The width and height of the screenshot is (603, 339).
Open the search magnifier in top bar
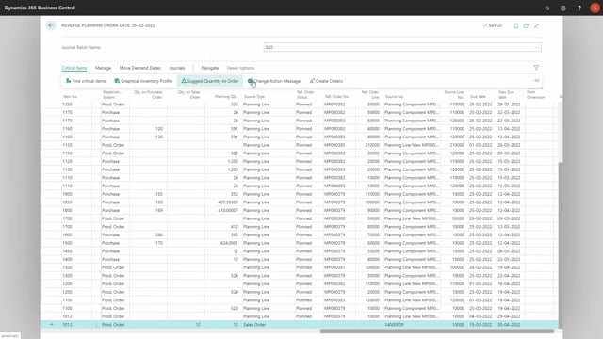click(546, 8)
